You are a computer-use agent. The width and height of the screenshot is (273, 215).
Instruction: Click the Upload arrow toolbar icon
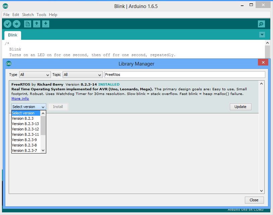pyautogui.click(x=16, y=24)
